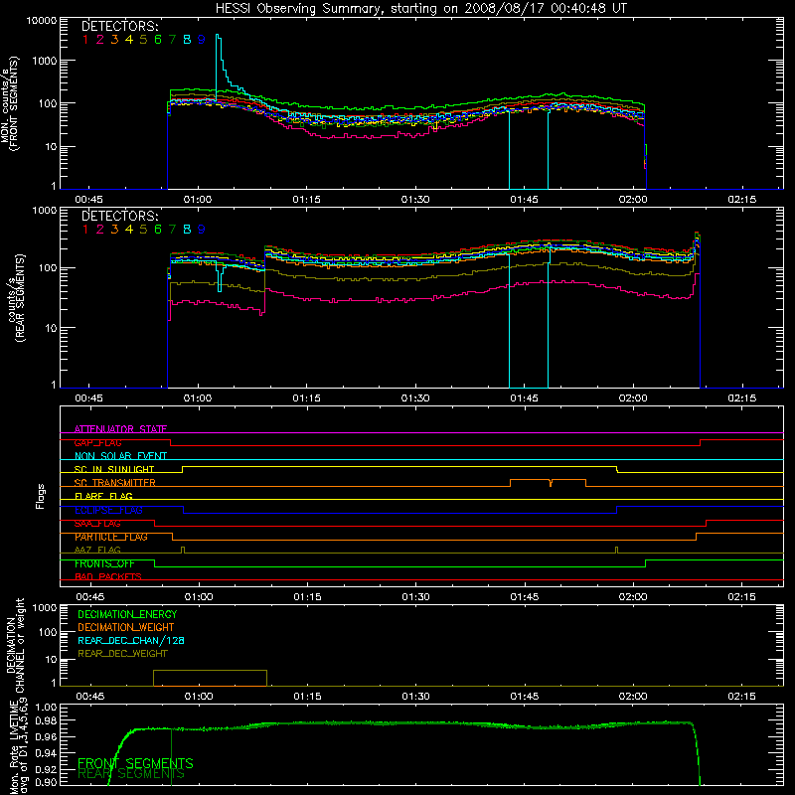Image resolution: width=795 pixels, height=795 pixels.
Task: Click 01:30 time tick under front segments plot
Action: (x=415, y=200)
